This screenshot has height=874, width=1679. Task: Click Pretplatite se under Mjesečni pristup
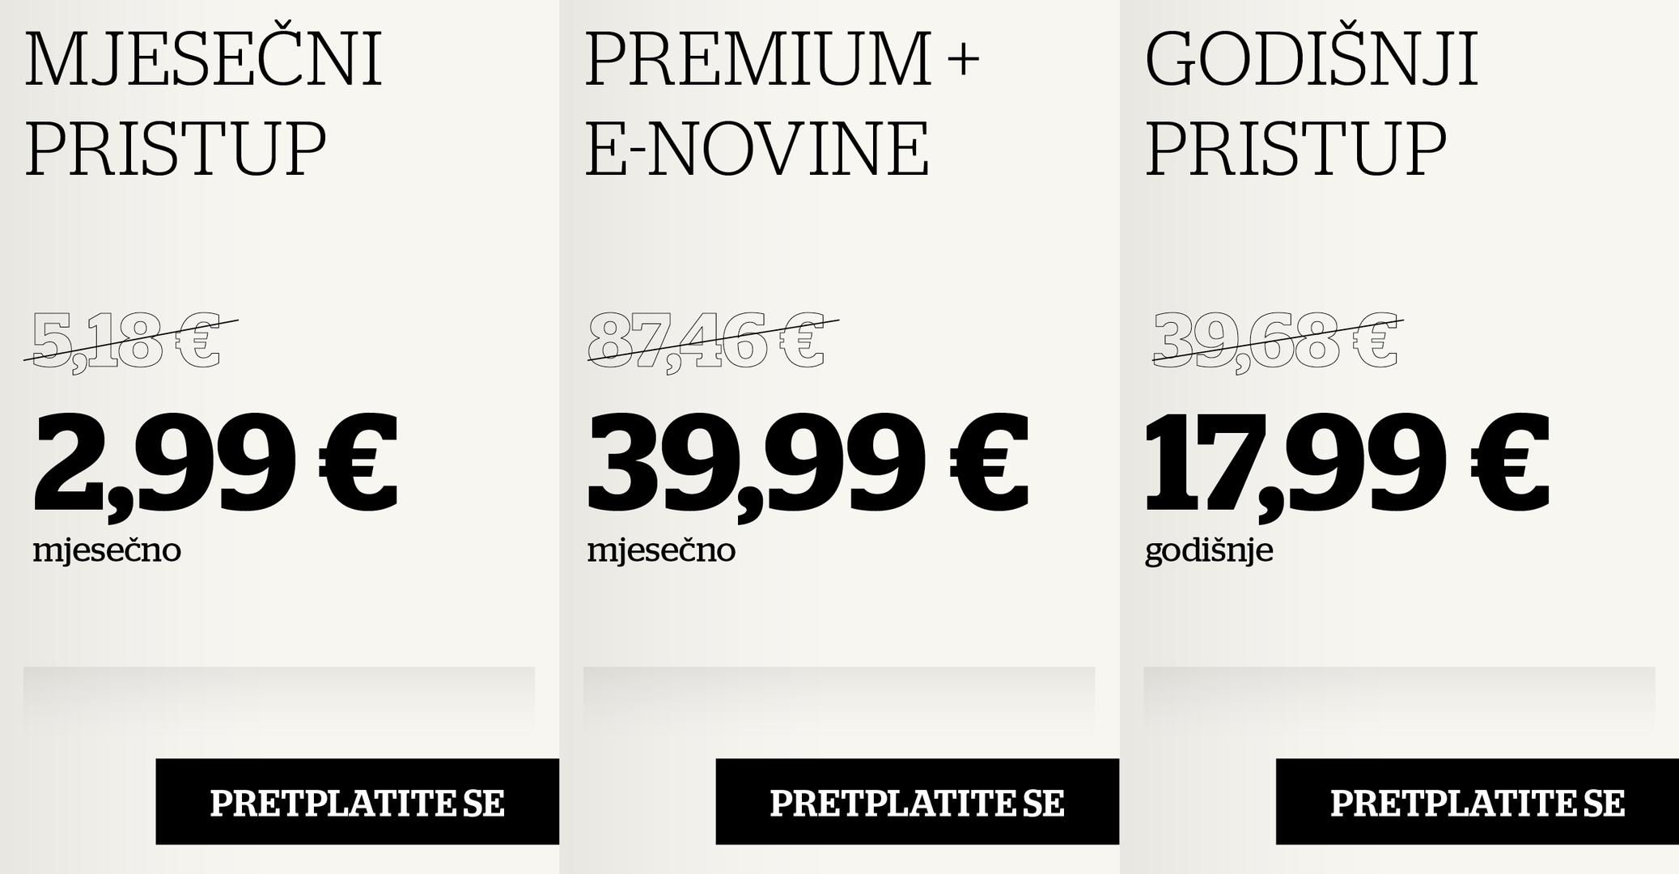tap(357, 802)
